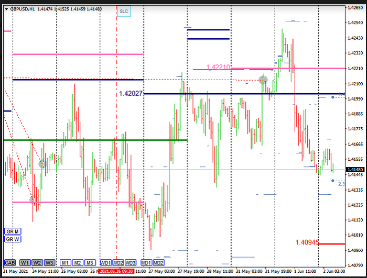
Task: Select the MD1 button
Action: pos(146,262)
